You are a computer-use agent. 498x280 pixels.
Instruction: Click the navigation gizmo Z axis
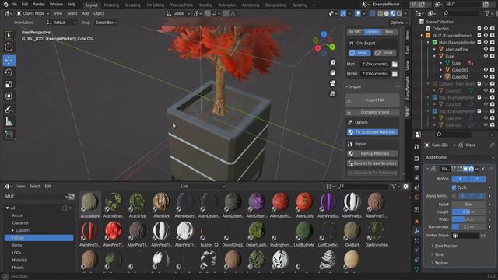tap(324, 34)
